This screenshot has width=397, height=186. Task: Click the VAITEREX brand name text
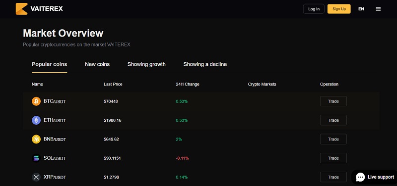coord(47,9)
